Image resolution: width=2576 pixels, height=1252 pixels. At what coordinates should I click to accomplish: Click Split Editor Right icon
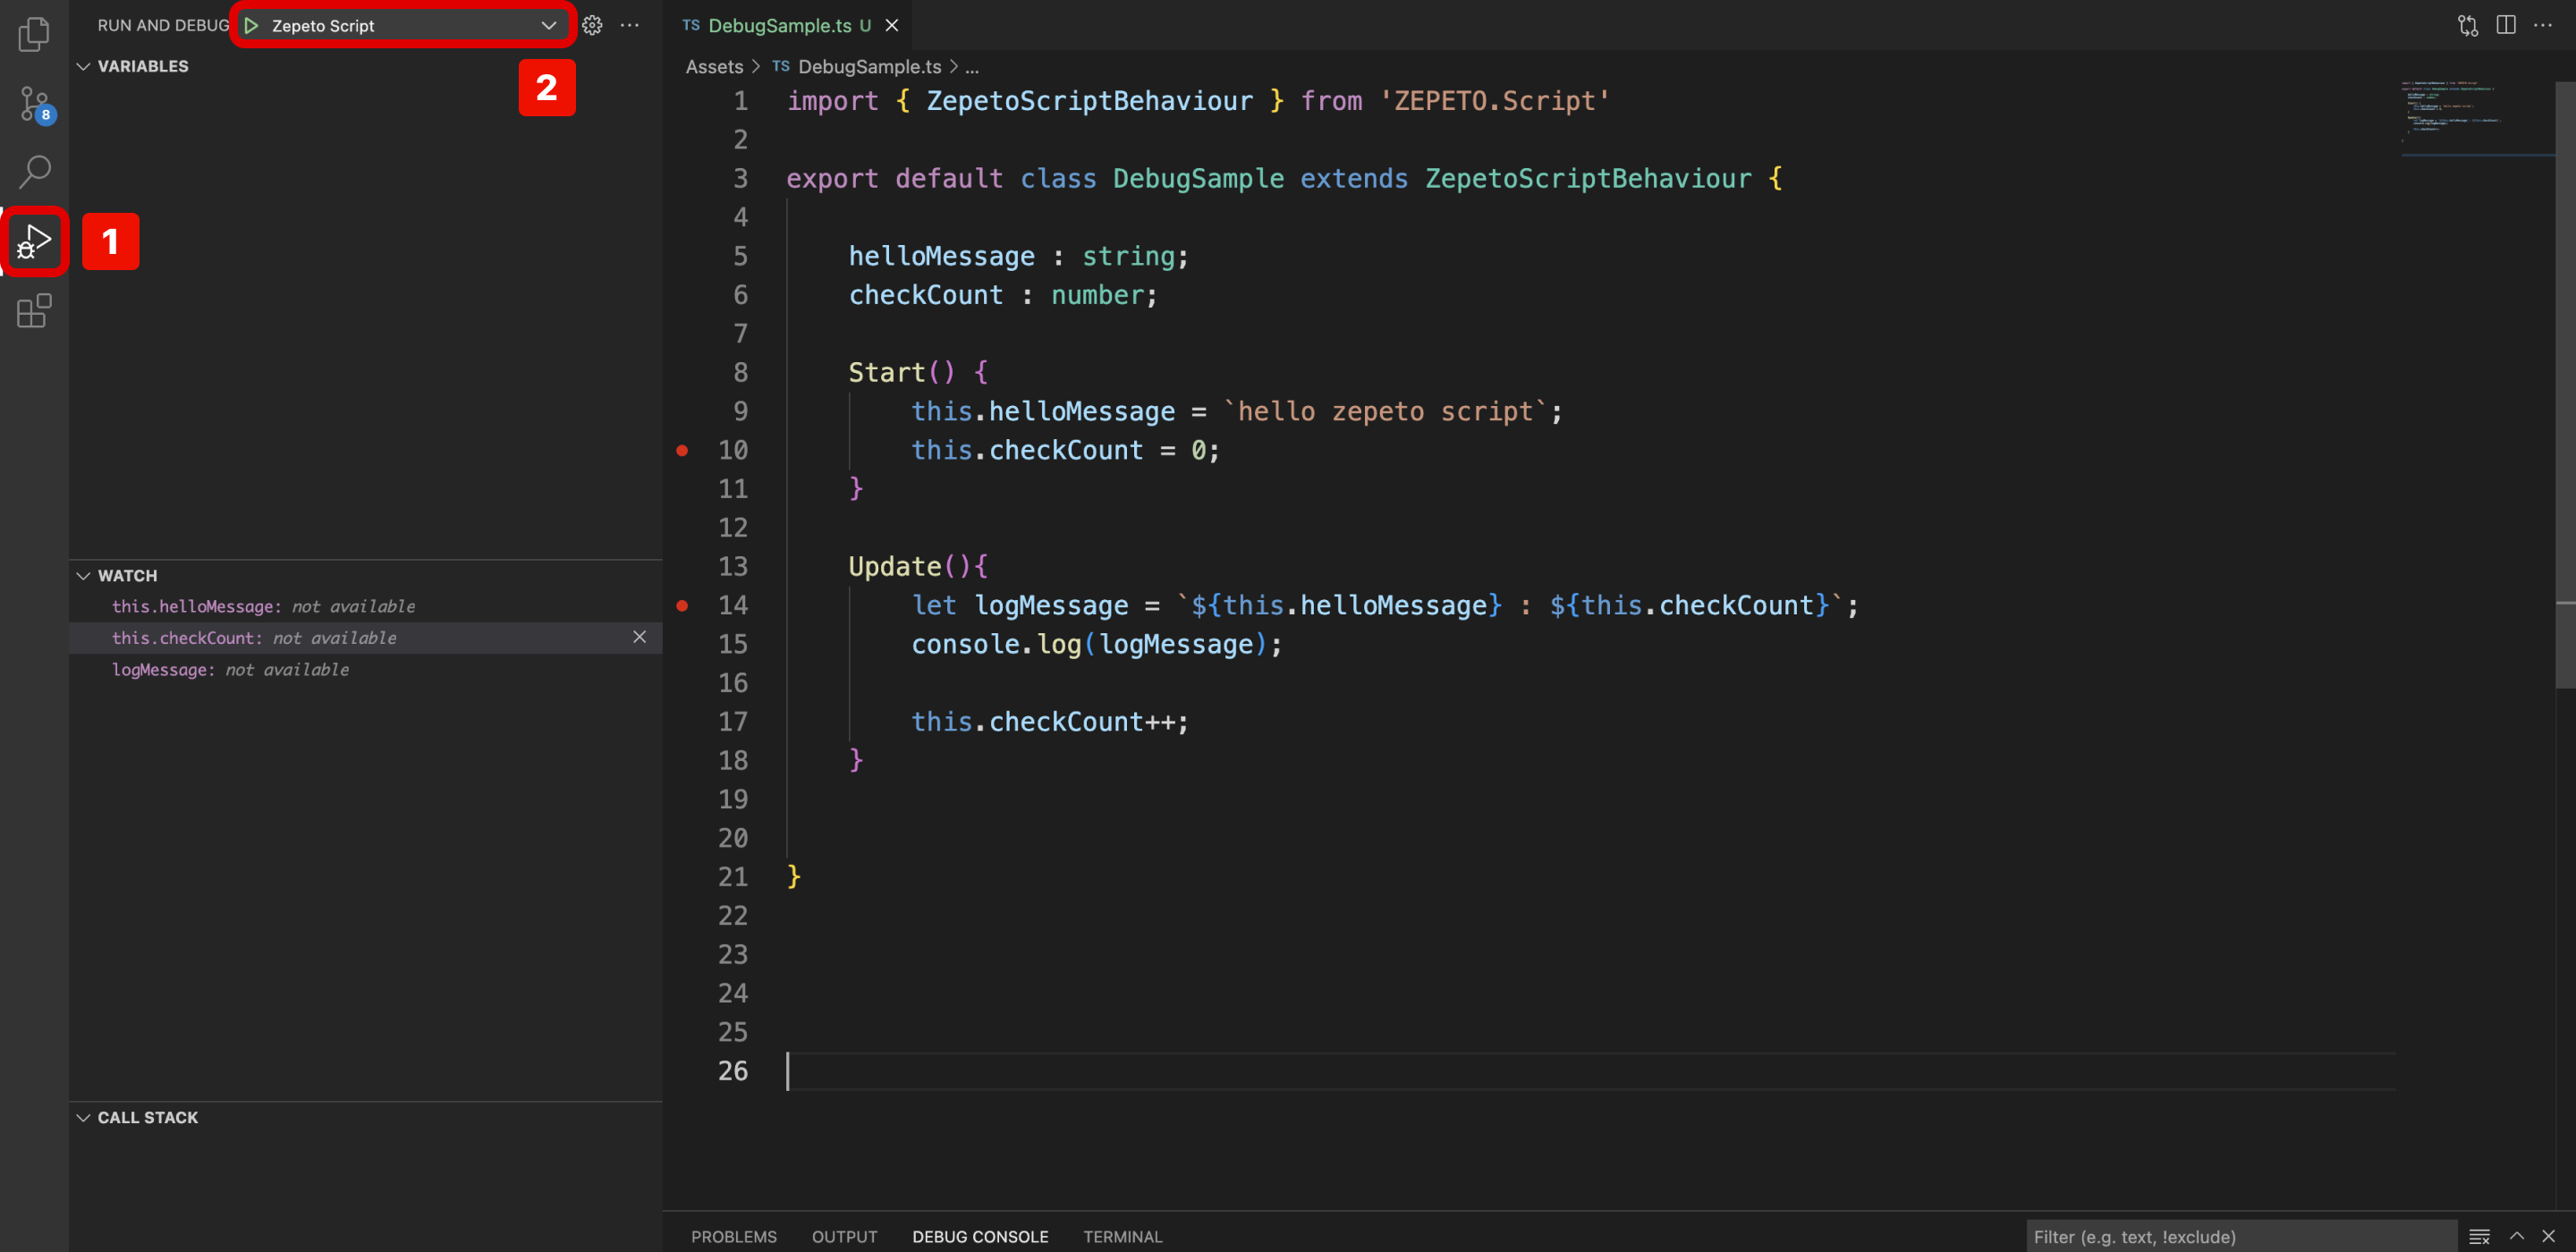pos(2505,25)
